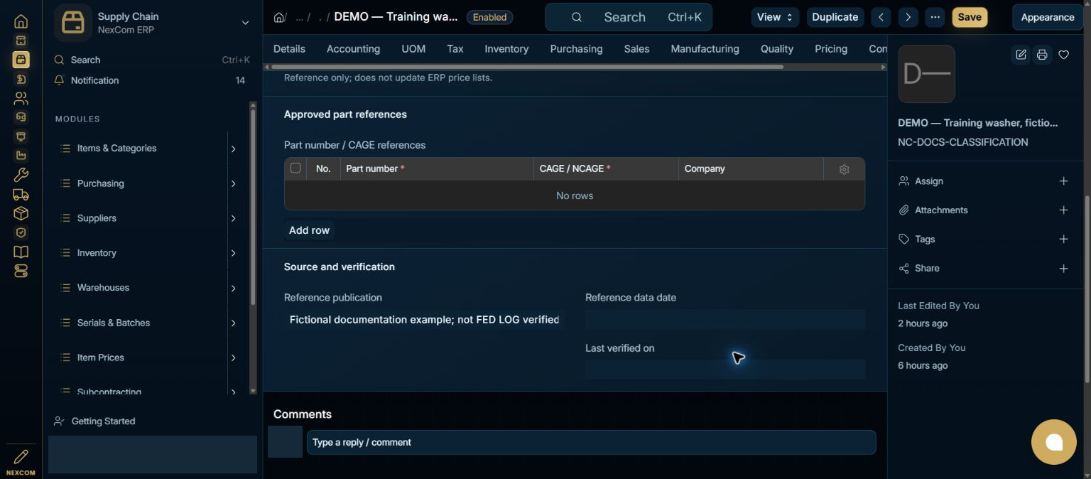This screenshot has height=479, width=1091.
Task: Open the Quality tab
Action: 777,49
